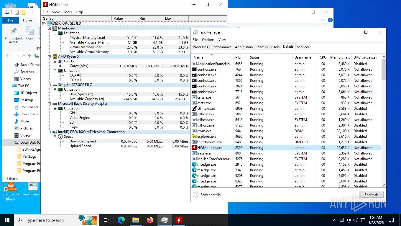The width and height of the screenshot is (401, 226).
Task: Collapse the AMD Ryzen 5 node
Action: coord(50,56)
